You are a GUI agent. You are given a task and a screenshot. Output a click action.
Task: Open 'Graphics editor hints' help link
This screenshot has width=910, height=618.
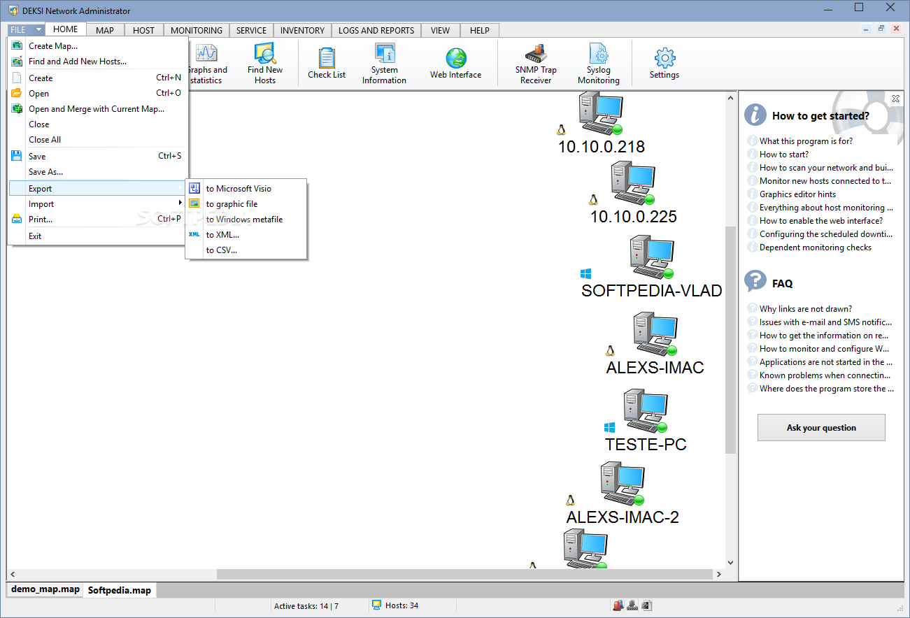pos(797,194)
